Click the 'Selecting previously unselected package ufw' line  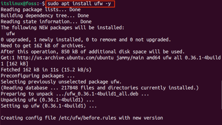click(61, 82)
